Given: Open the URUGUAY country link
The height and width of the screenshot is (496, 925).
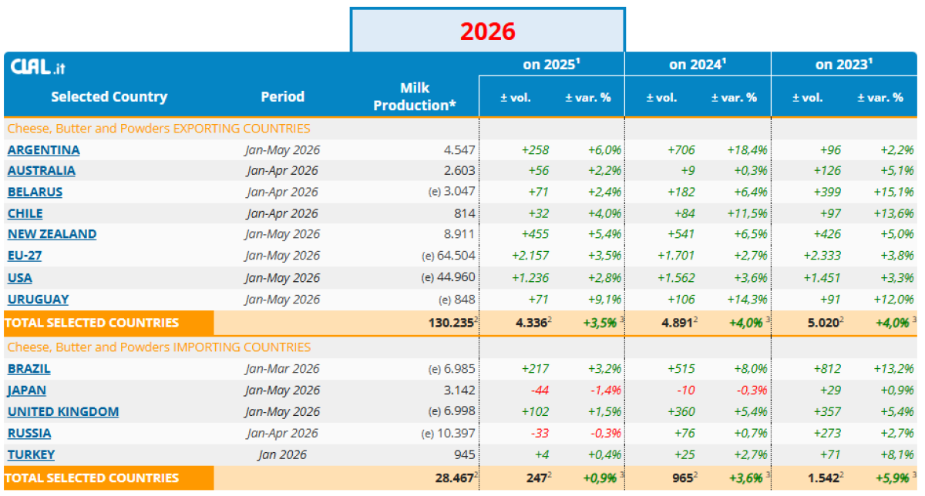Looking at the screenshot, I should (39, 299).
